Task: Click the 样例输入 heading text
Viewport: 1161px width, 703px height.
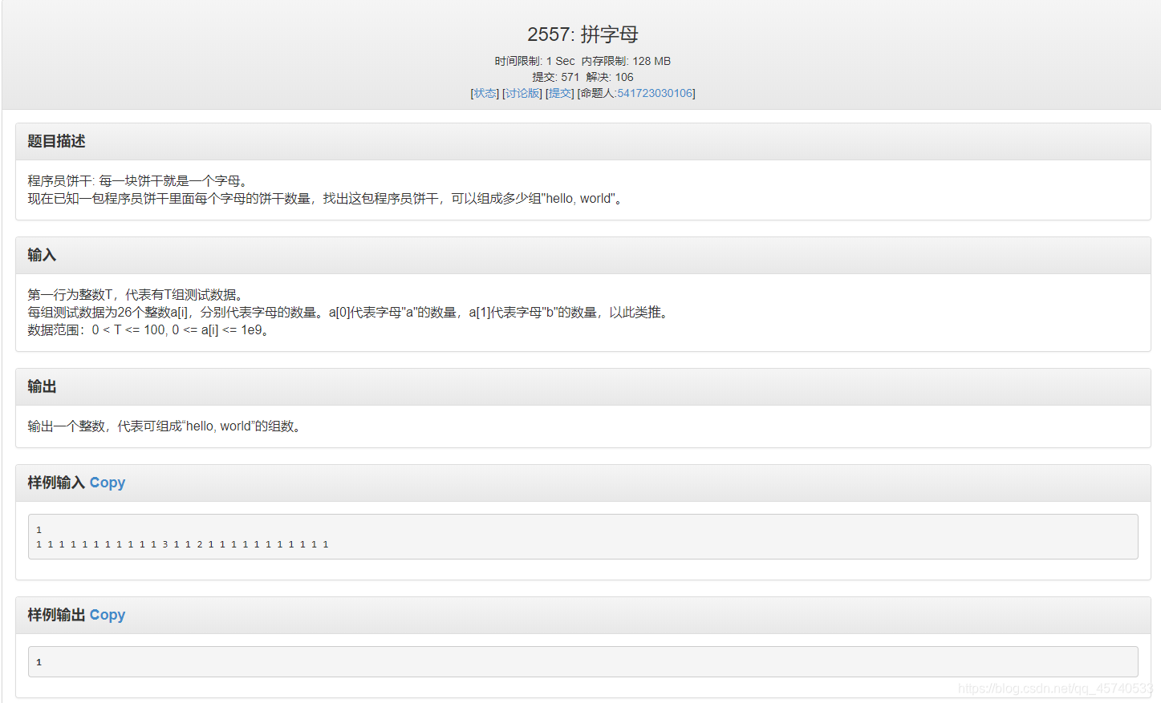Action: [56, 483]
